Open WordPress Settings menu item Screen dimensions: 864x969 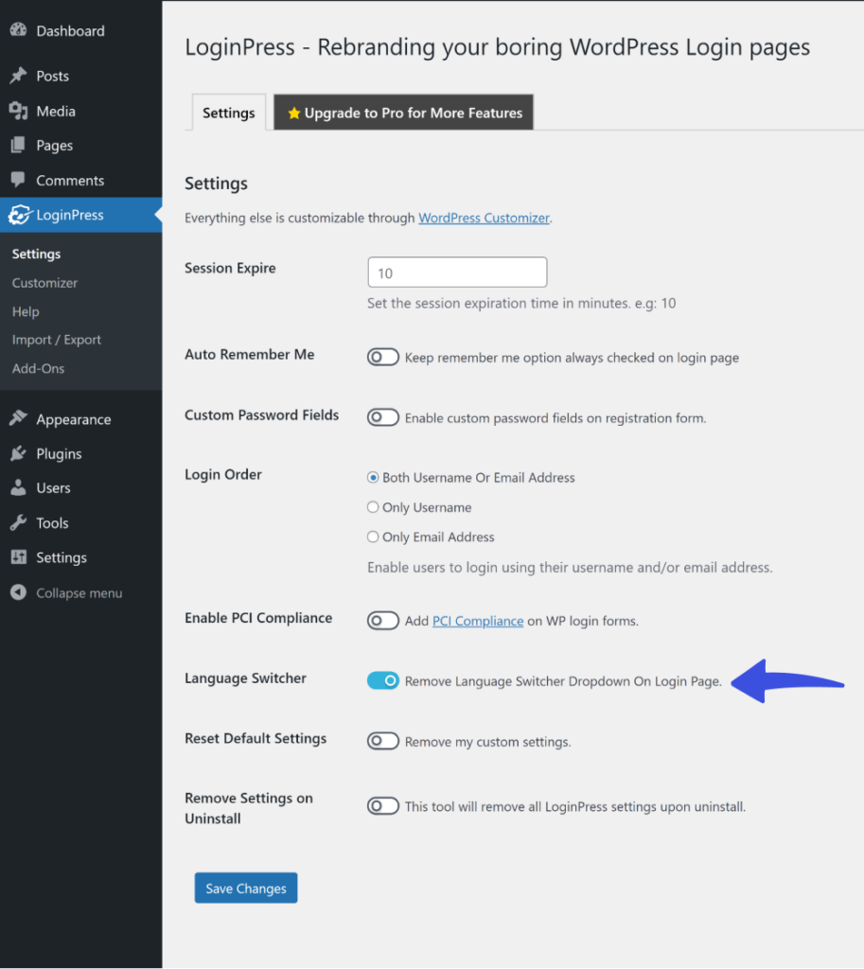click(x=81, y=557)
